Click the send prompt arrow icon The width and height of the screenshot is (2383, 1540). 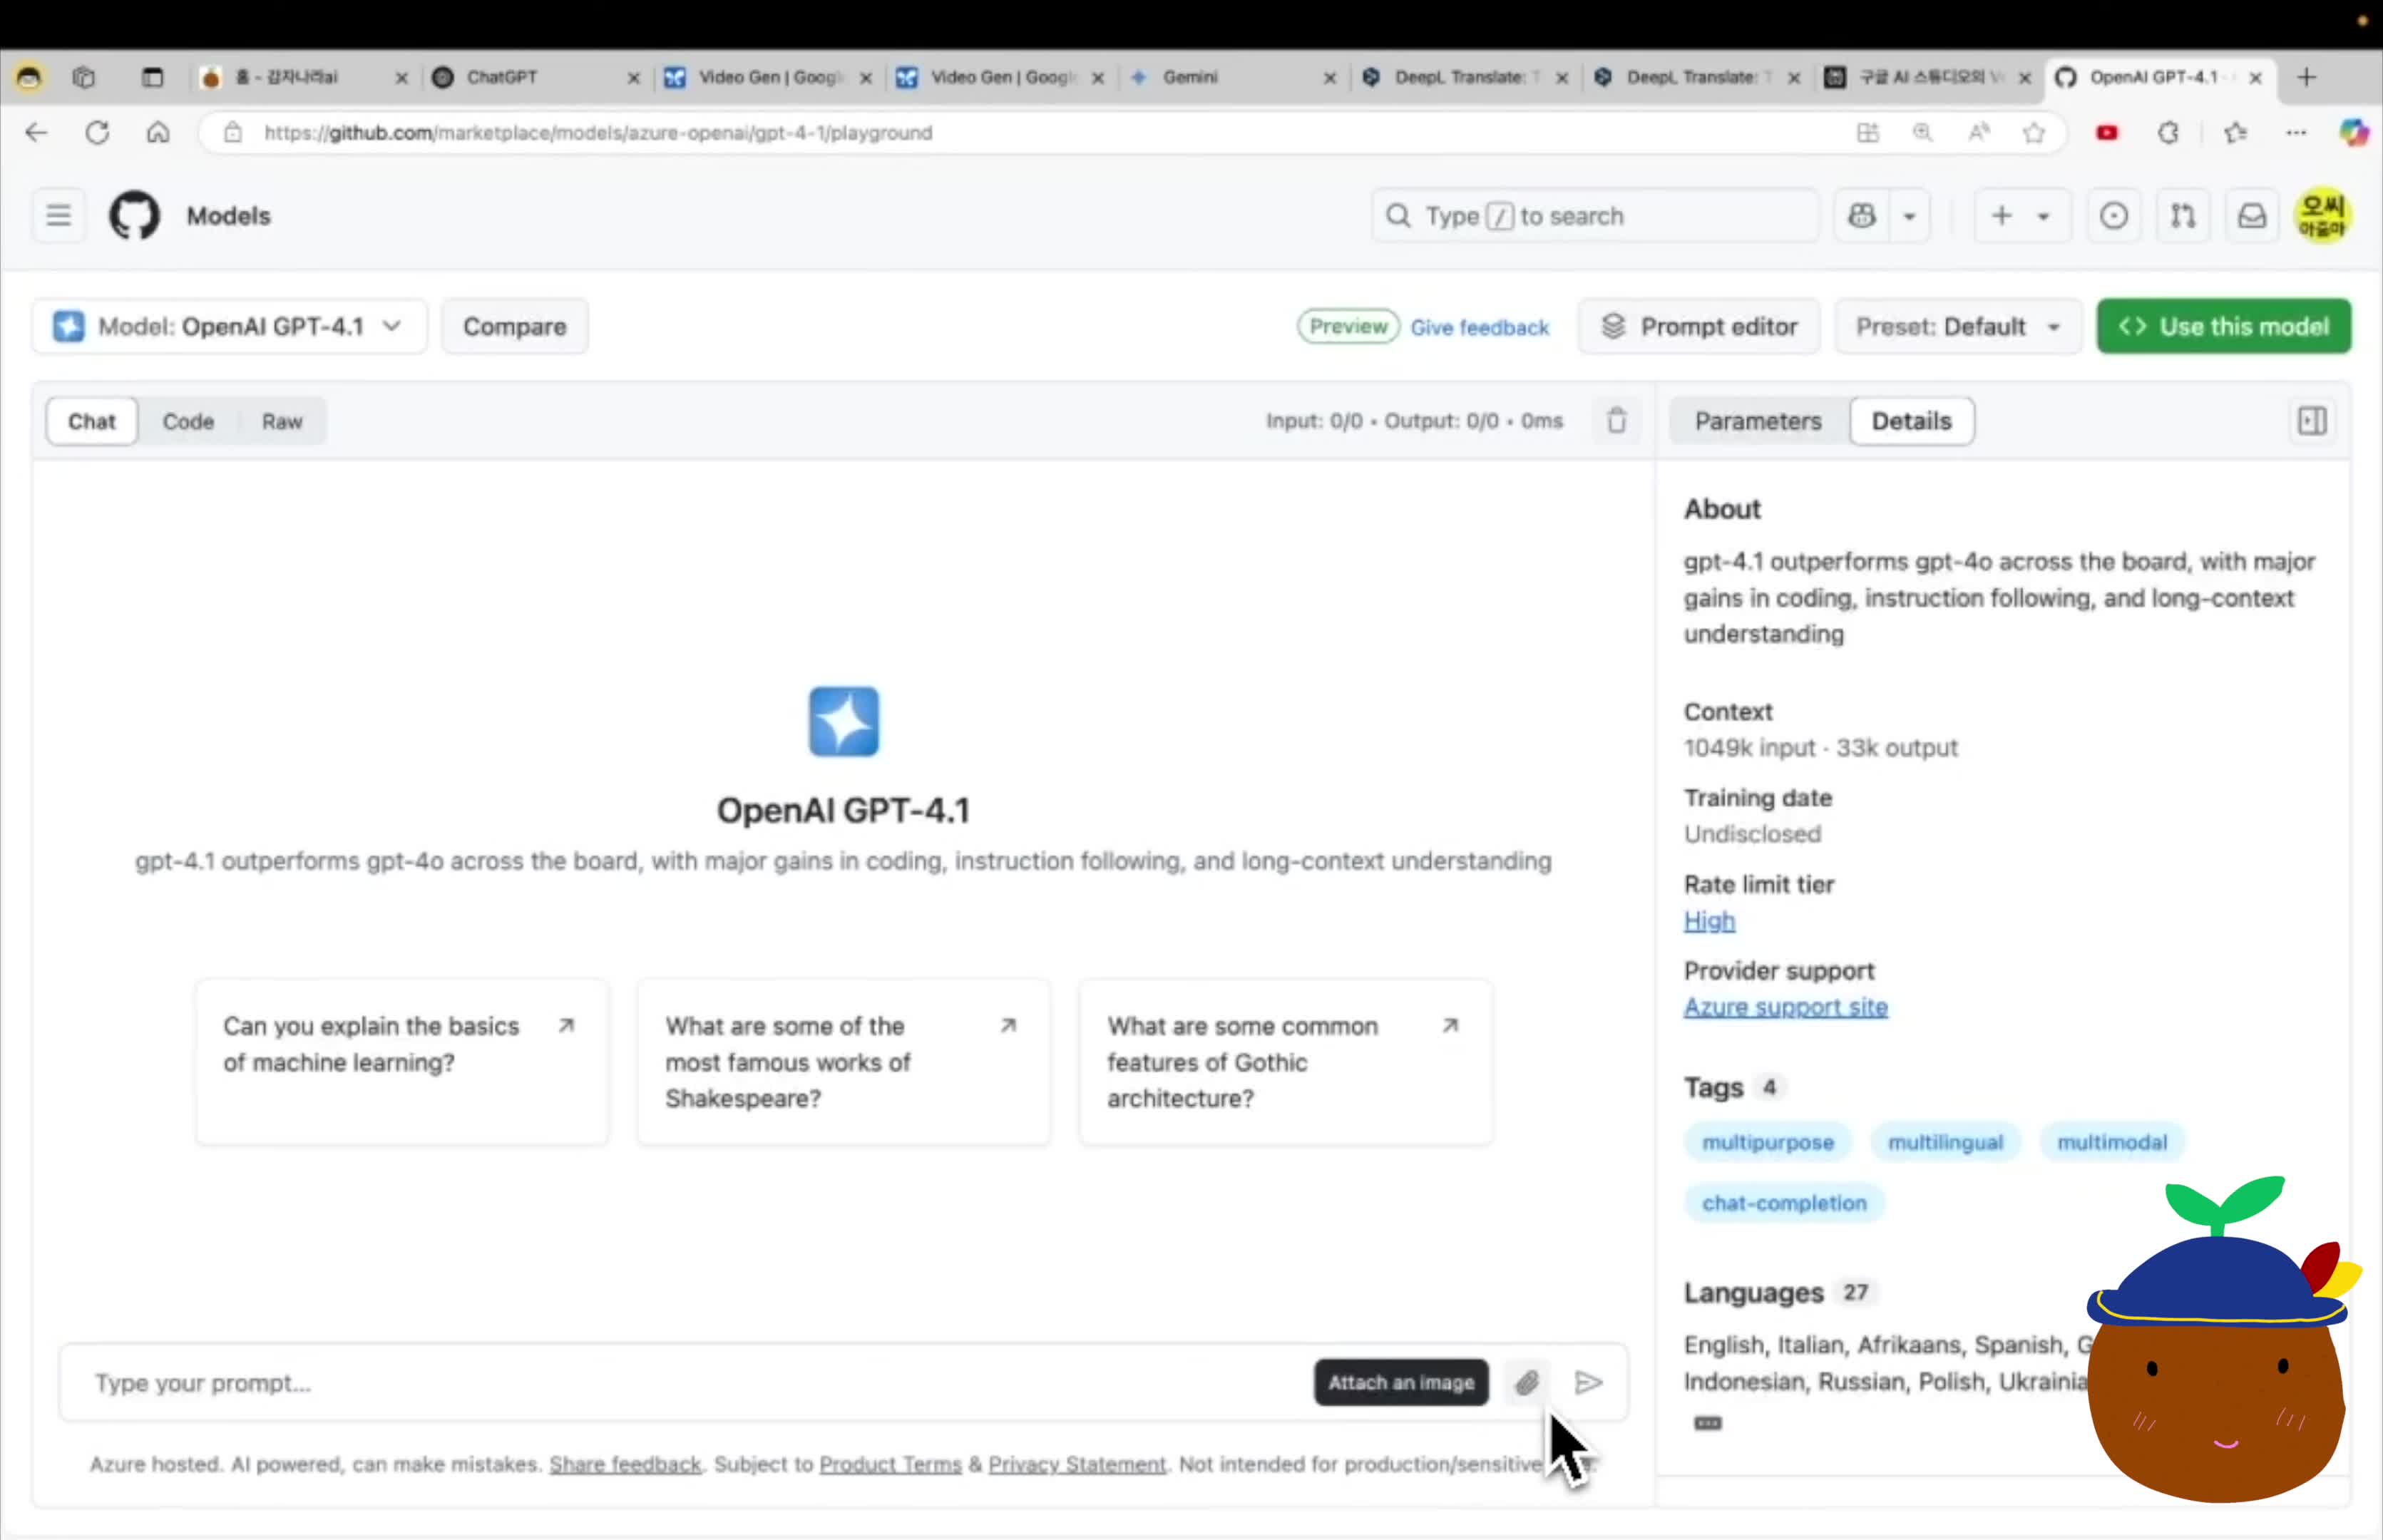coord(1588,1383)
